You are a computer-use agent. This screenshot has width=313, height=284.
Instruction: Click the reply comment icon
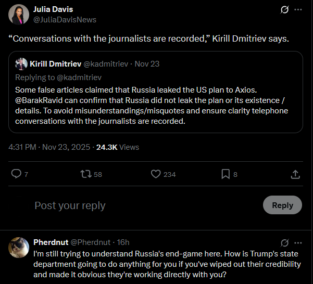(17, 174)
